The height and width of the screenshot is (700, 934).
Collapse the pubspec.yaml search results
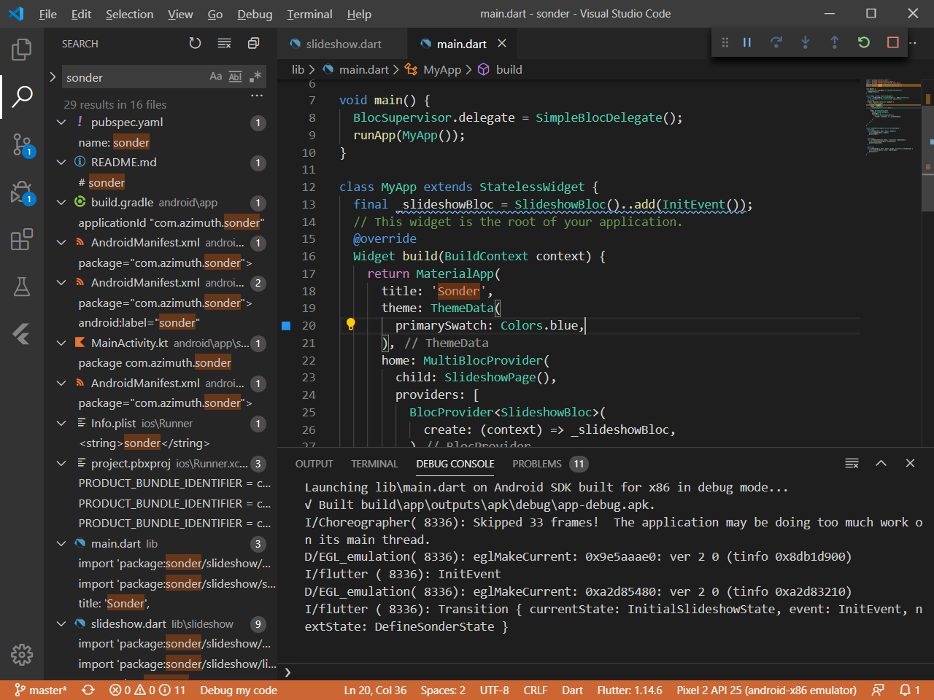point(61,122)
